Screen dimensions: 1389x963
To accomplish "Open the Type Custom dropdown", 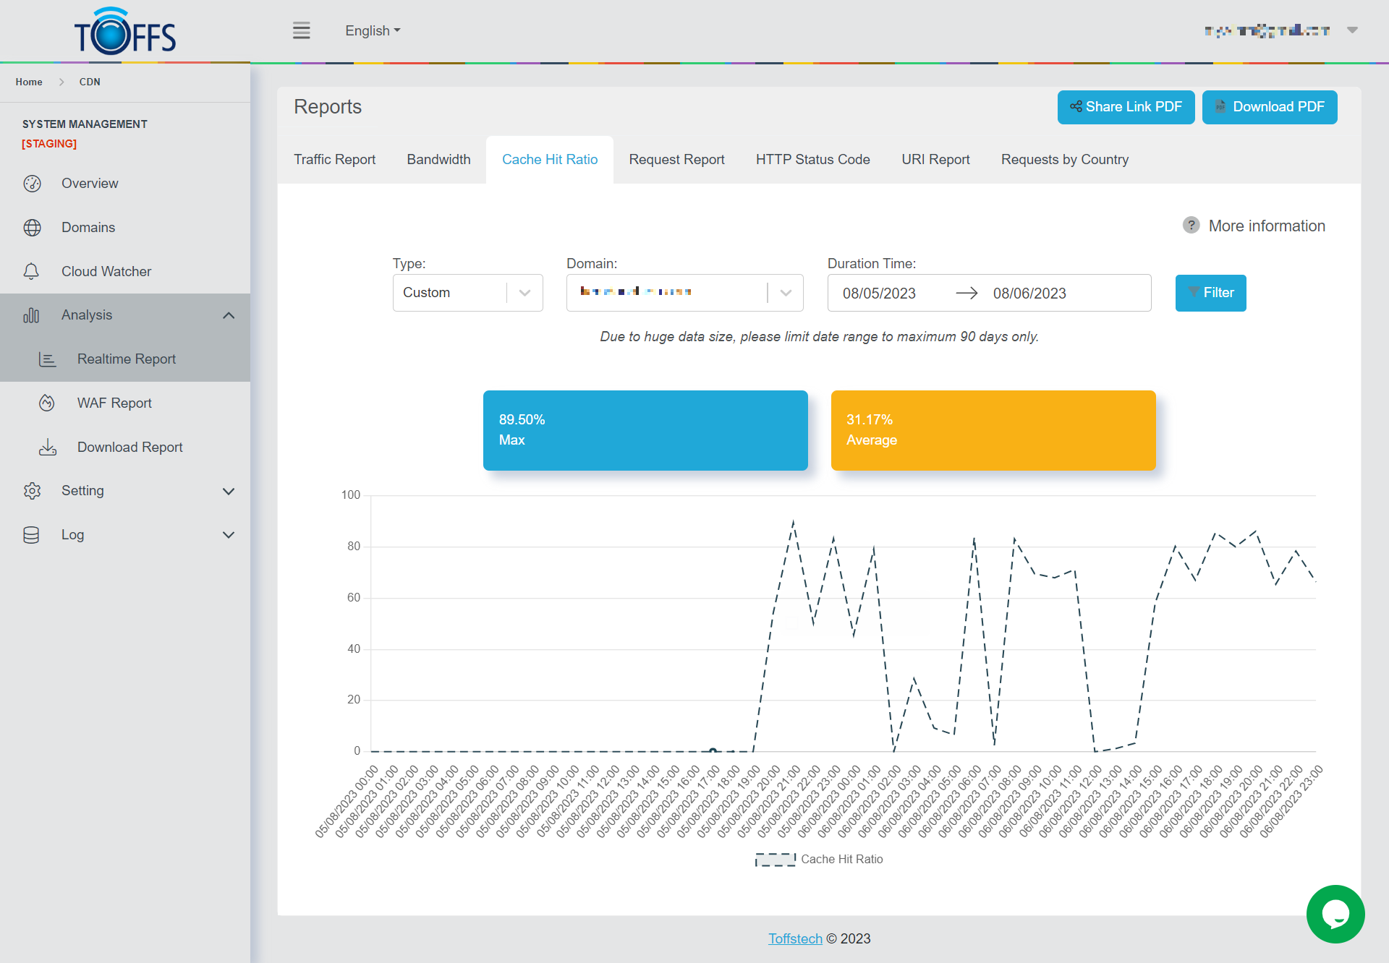I will click(467, 293).
